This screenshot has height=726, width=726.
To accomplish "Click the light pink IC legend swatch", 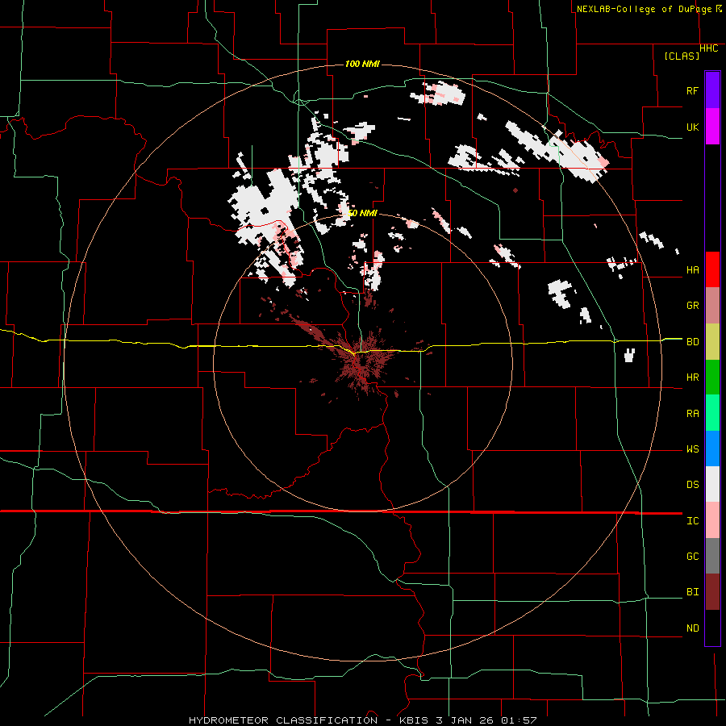I will pos(712,520).
